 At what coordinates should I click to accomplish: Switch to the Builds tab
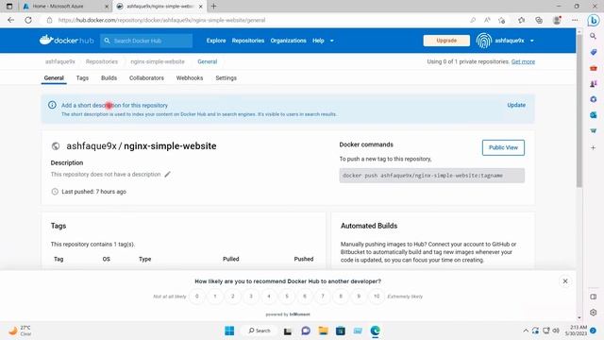[x=109, y=77]
